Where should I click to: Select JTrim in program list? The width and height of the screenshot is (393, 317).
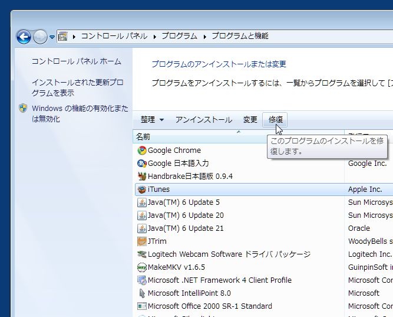157,241
